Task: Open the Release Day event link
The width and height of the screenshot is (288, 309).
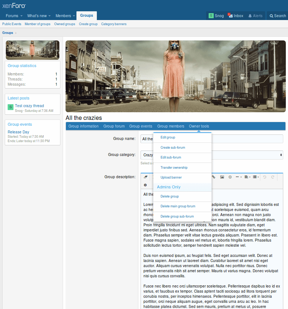Action: [18, 132]
